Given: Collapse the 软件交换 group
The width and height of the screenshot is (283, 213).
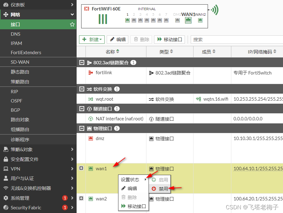Looking at the screenshot, I should pyautogui.click(x=82, y=89).
